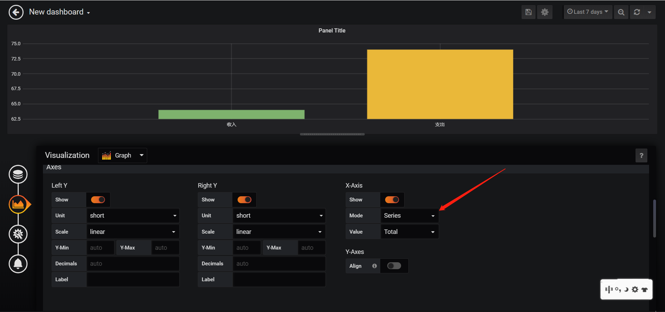Toggle the Right Y Show switch

[245, 200]
